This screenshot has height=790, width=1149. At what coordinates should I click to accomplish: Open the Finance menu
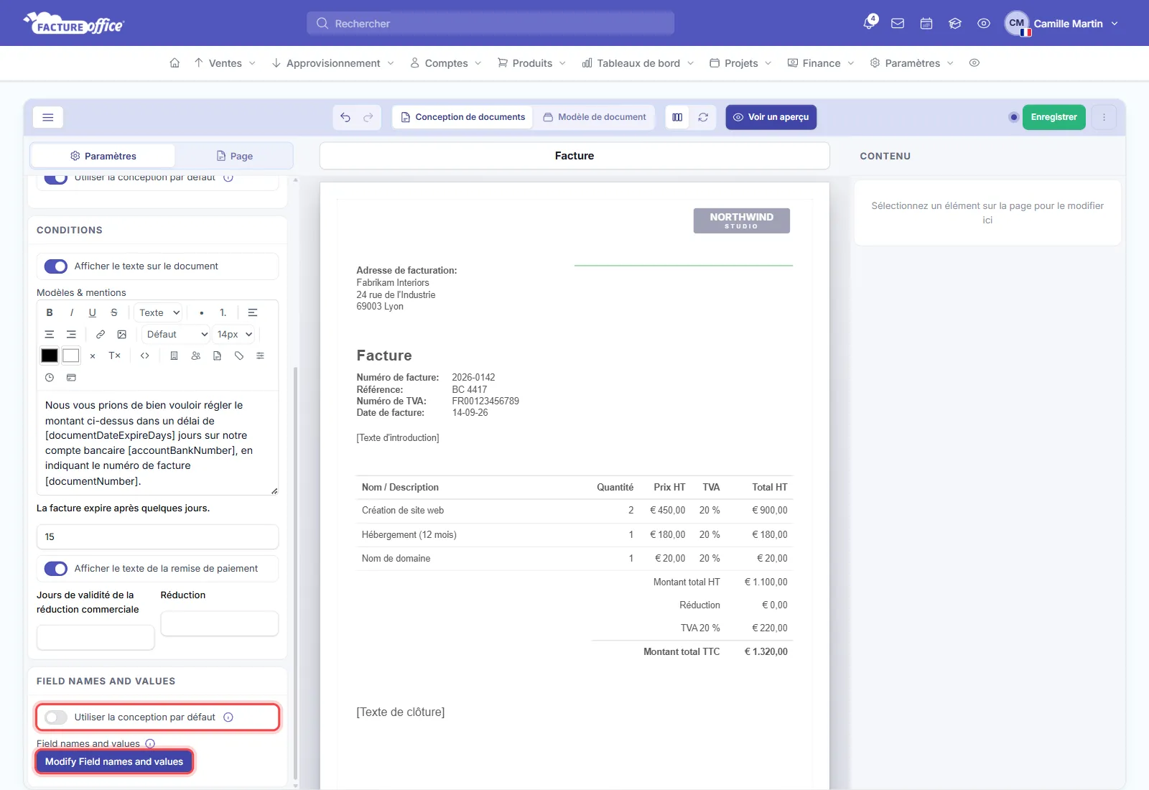pos(821,63)
